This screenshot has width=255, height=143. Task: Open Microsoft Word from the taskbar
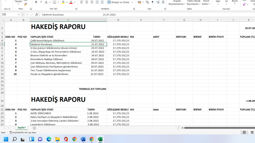[83, 139]
